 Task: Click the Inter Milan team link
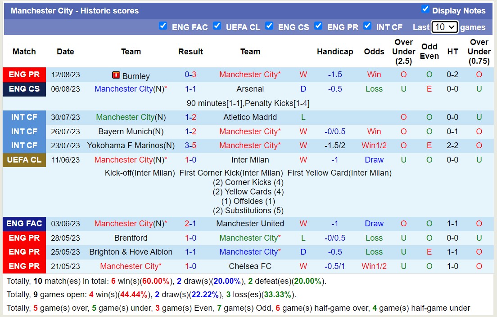point(250,160)
